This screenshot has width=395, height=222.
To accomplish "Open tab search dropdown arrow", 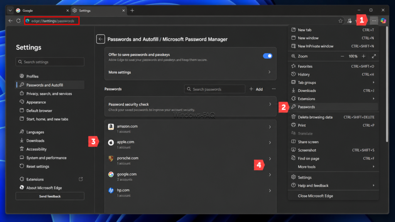I will coord(10,10).
